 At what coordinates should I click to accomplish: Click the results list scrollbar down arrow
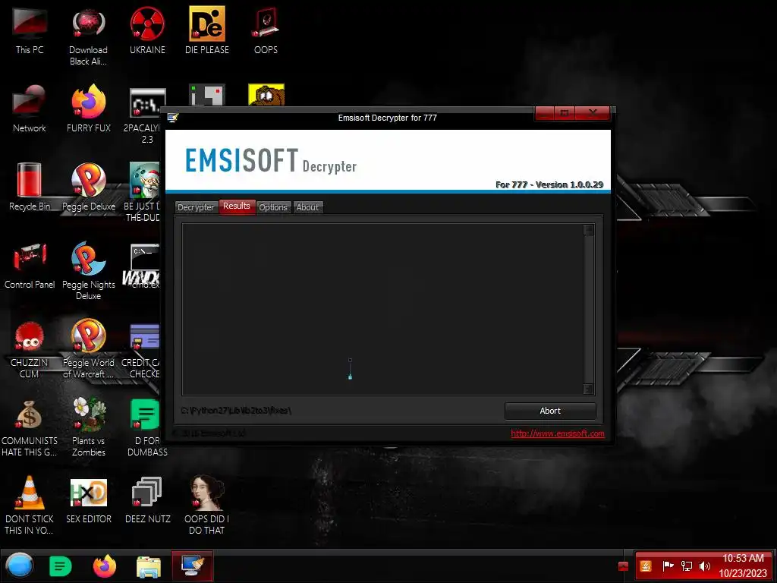click(x=588, y=389)
